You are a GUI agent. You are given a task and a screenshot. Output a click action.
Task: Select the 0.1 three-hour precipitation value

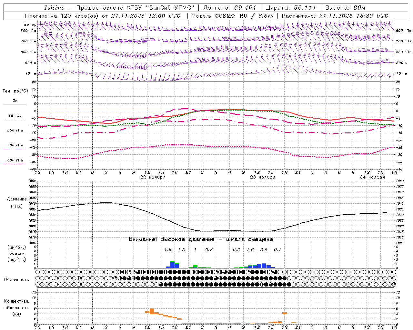(277, 250)
